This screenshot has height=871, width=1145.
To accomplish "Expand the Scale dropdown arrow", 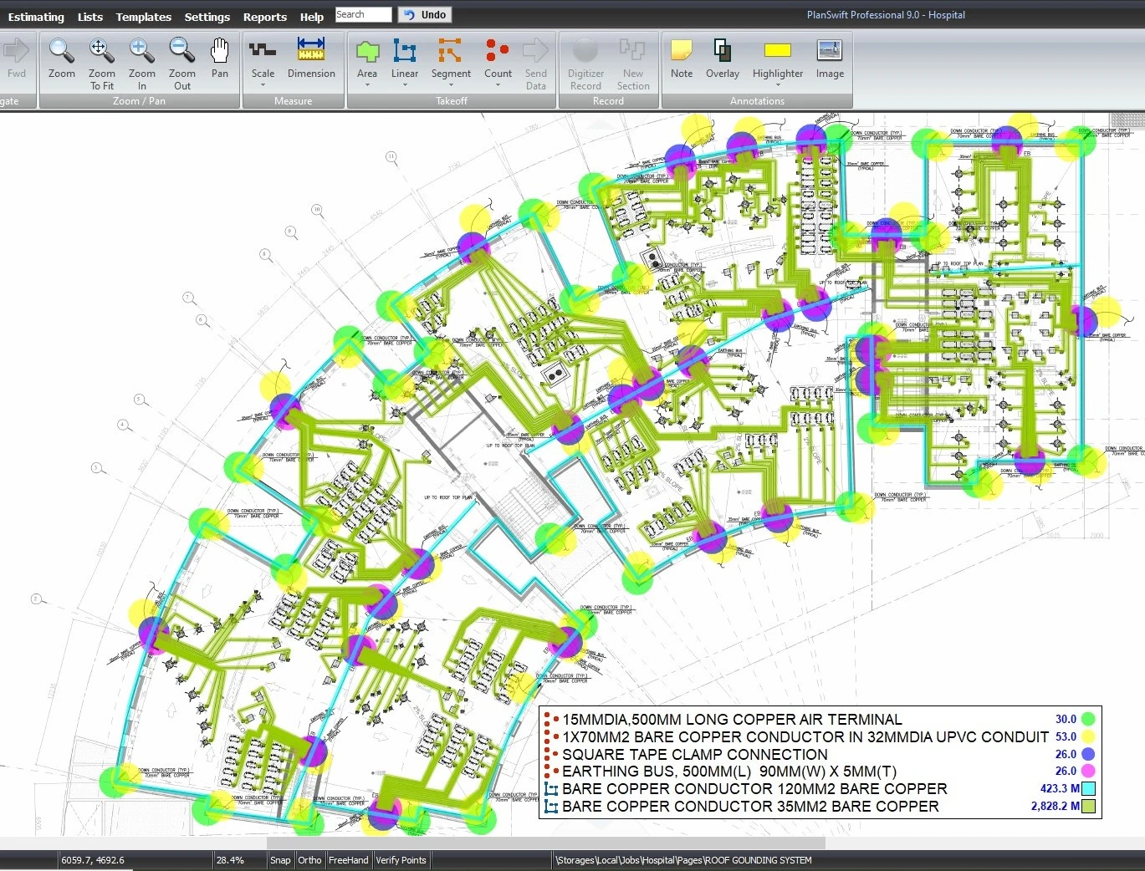I will (263, 85).
